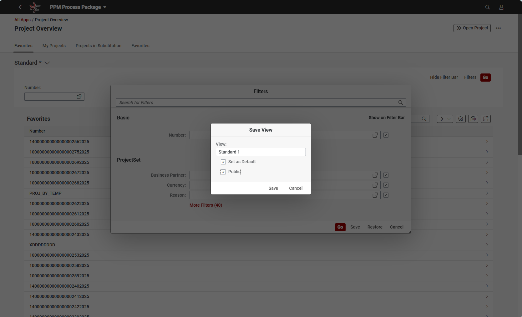Open value help for Business Partner field

(375, 175)
